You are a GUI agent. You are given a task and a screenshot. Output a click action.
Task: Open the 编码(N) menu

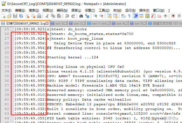62,10
